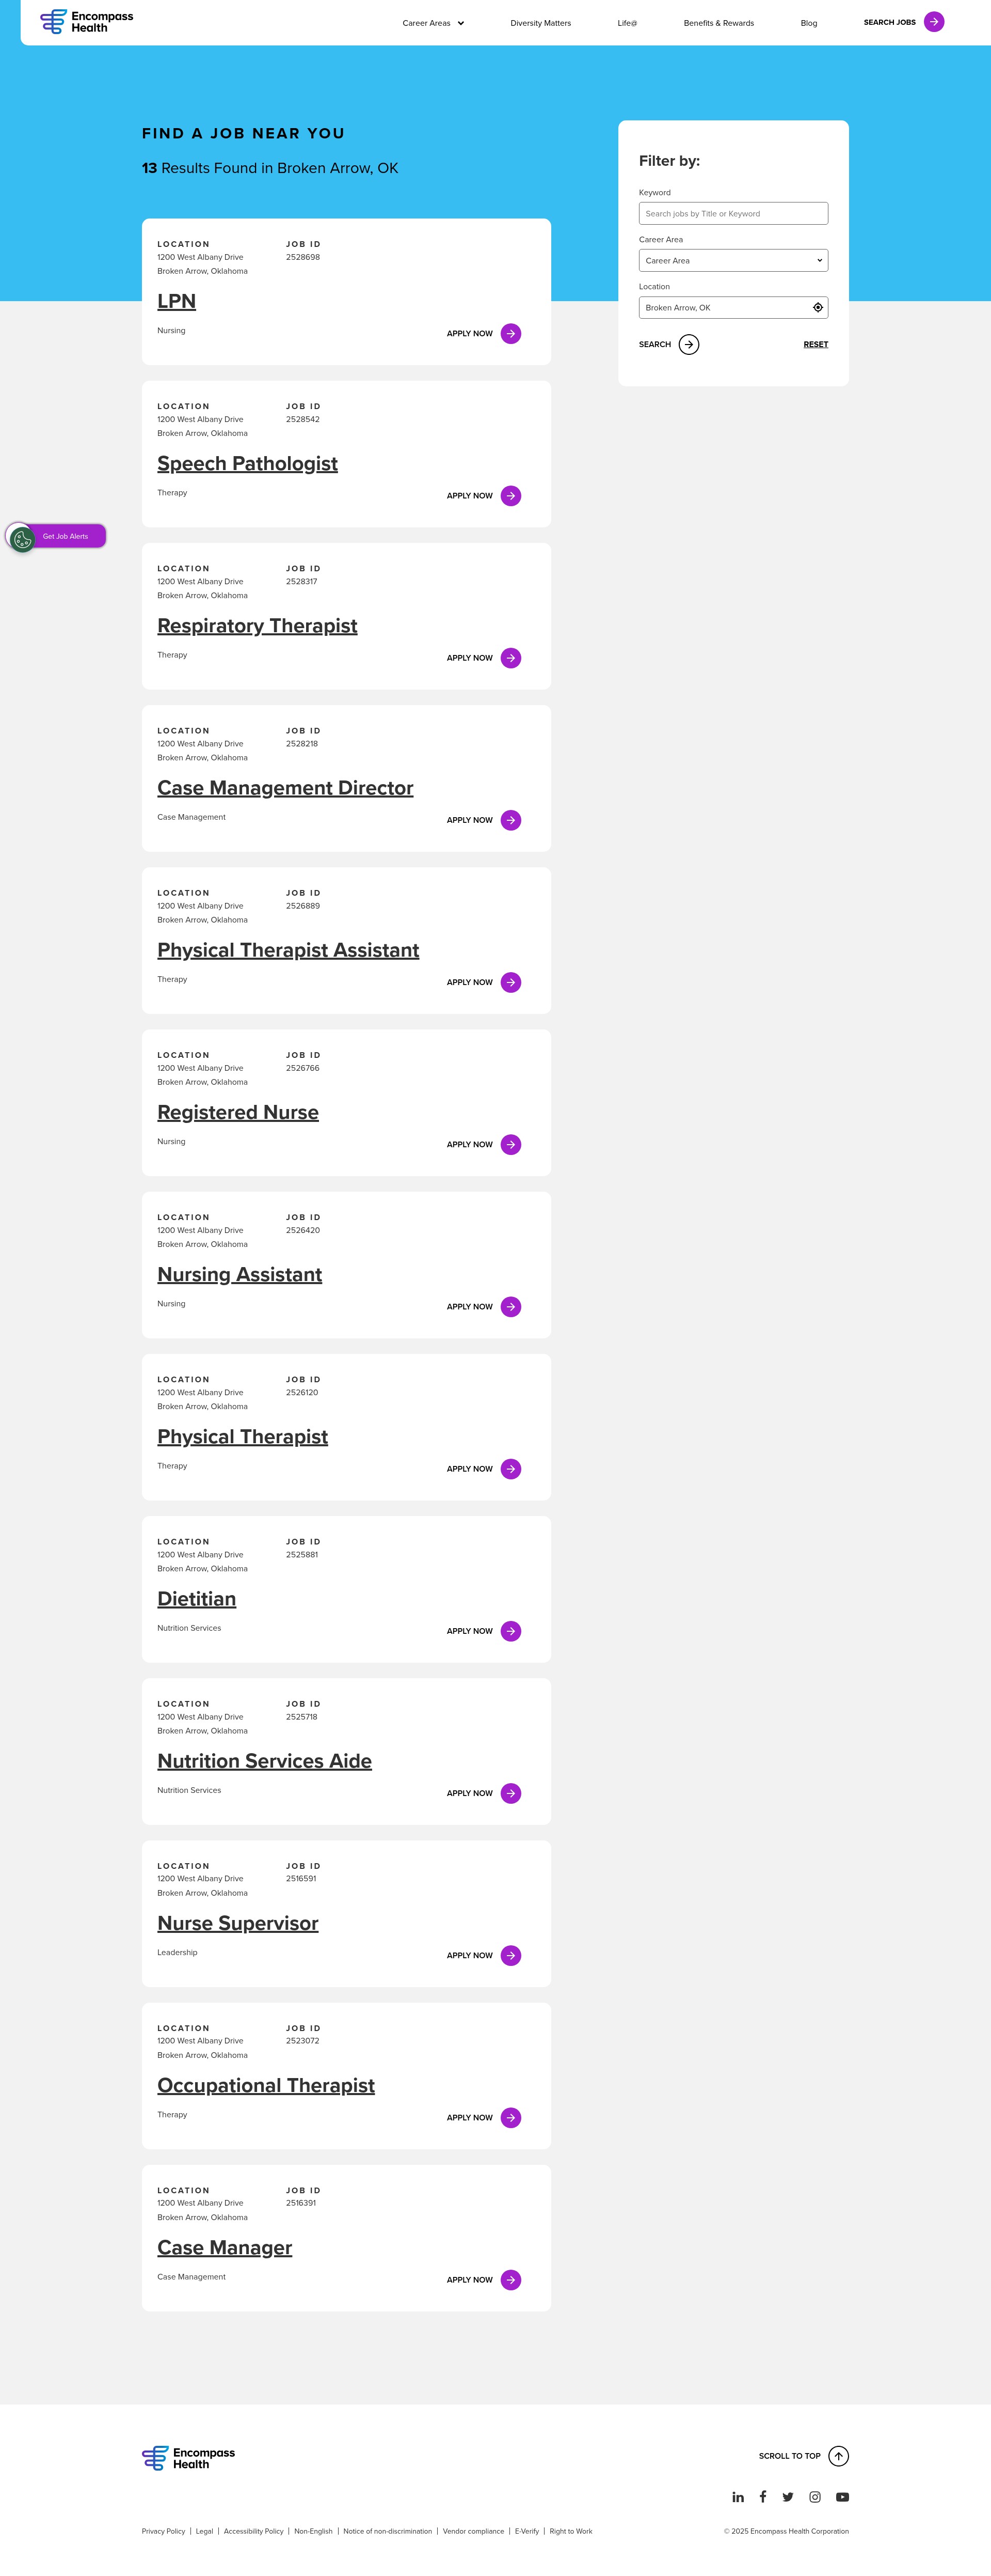Viewport: 991px width, 2576px height.
Task: Click the location crosshair icon in filter
Action: click(818, 307)
